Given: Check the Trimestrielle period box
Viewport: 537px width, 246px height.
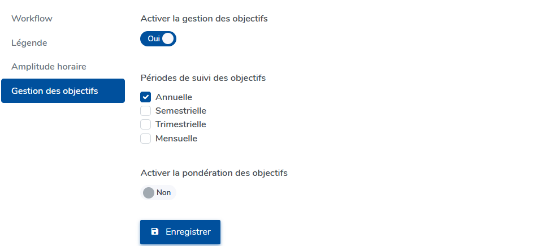Looking at the screenshot, I should 146,124.
